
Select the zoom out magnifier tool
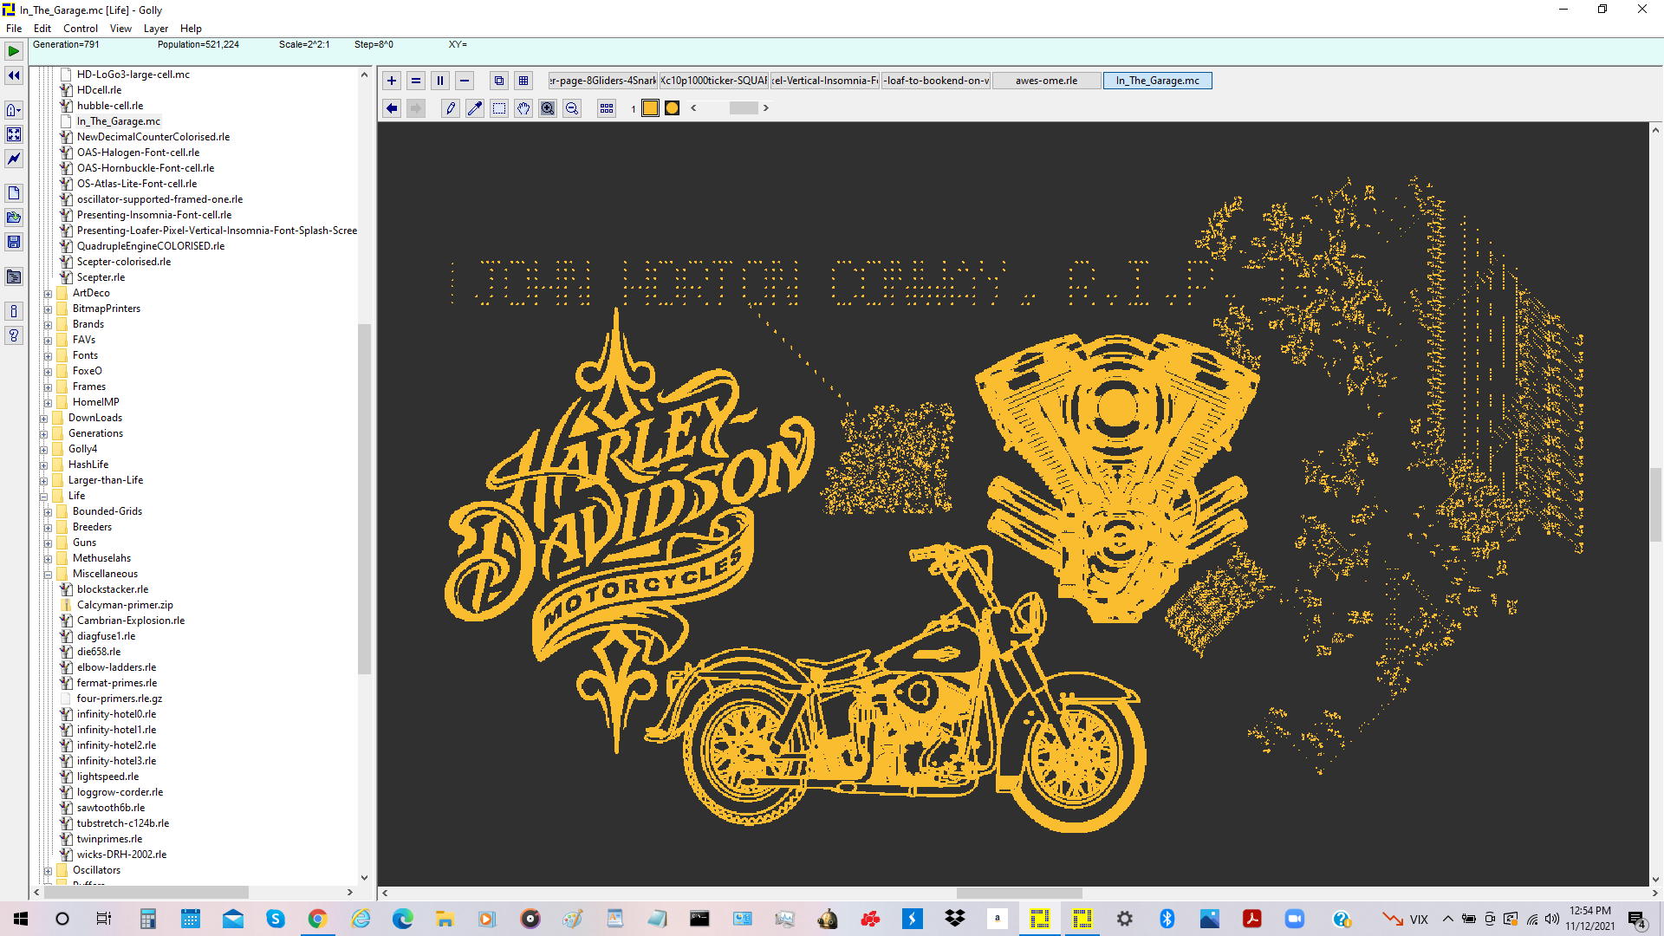[x=572, y=108]
